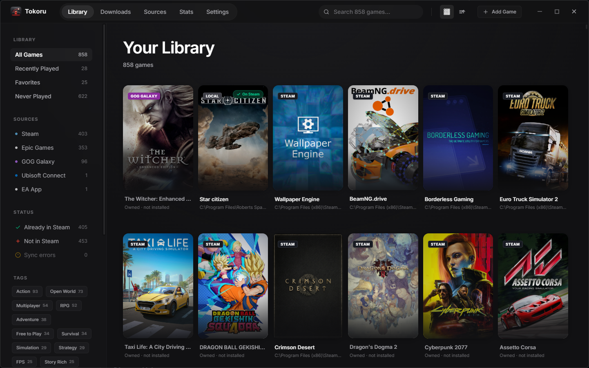
Task: Open the Downloads tab
Action: pyautogui.click(x=116, y=12)
